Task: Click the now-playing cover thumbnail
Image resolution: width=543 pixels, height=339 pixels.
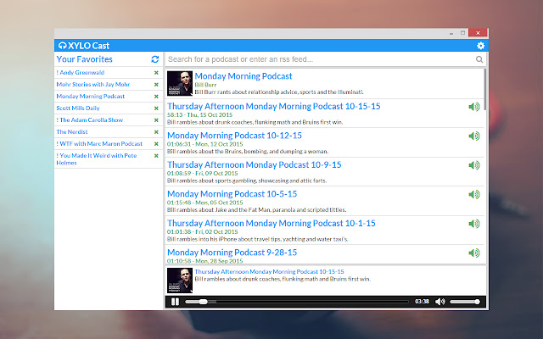Action: coord(180,281)
